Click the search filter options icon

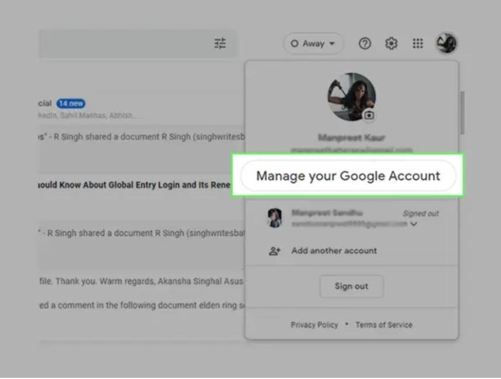(x=220, y=44)
